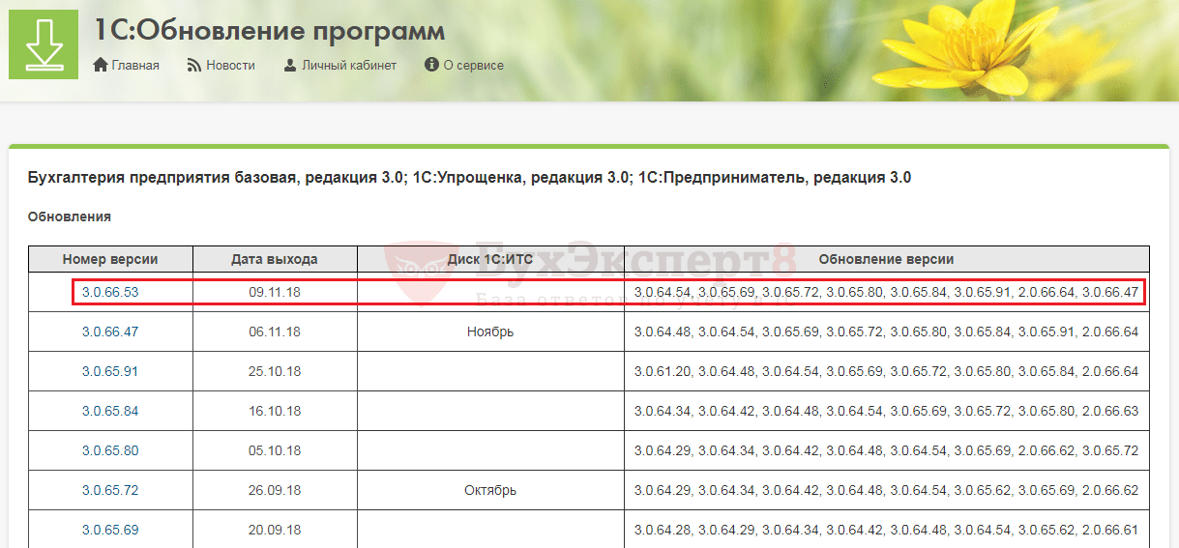Click the Бухгалтерия предприятия базовая page heading
This screenshot has height=548, width=1179.
point(470,178)
